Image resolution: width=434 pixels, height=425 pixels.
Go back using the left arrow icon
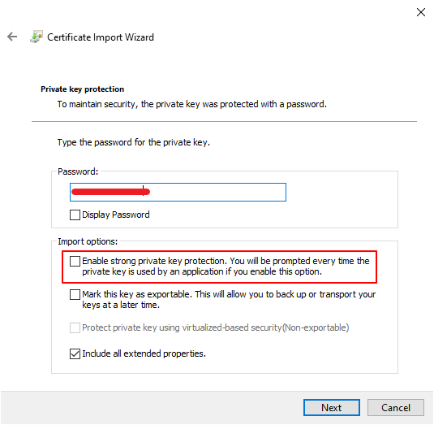(x=12, y=37)
